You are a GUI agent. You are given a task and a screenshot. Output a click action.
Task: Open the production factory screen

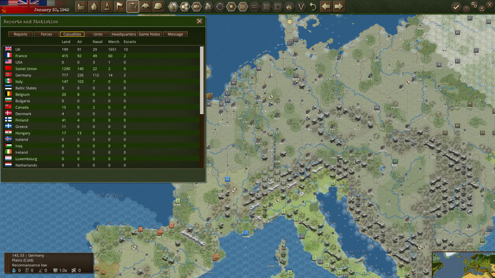point(81,6)
